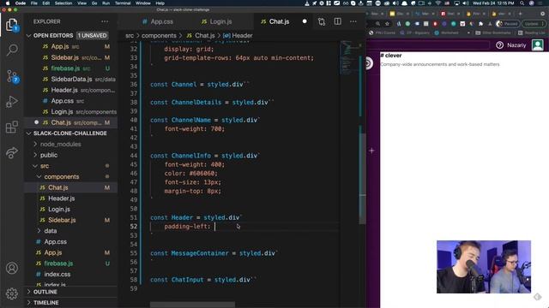This screenshot has height=308, width=549.
Task: Click webcam video overlay thumbnail
Action: coord(484,267)
